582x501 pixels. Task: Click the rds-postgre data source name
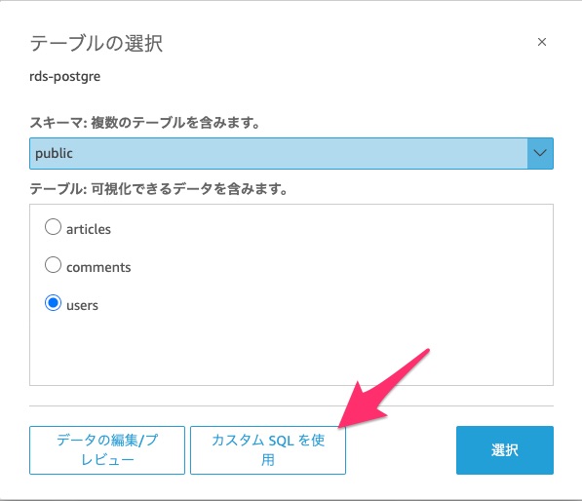65,76
